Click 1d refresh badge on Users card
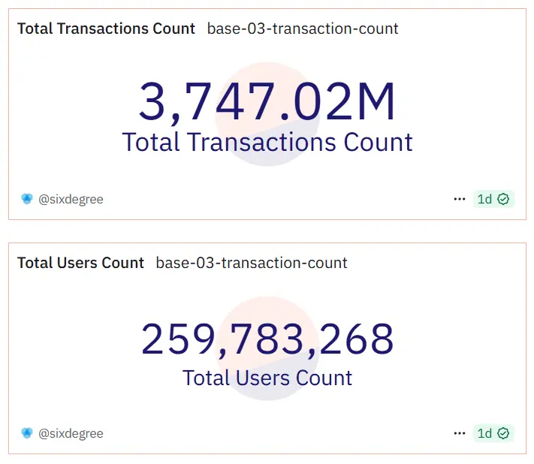Screen dimensions: 534x464 (493, 433)
